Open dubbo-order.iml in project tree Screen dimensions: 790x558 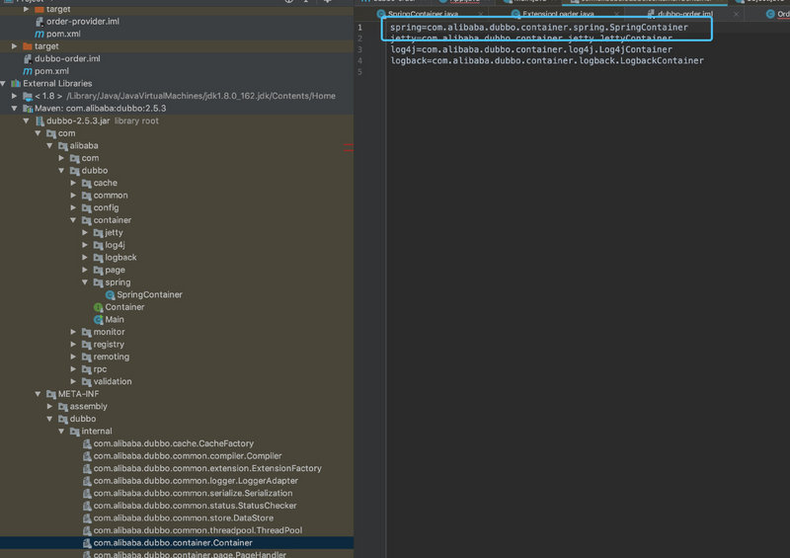pyautogui.click(x=67, y=59)
